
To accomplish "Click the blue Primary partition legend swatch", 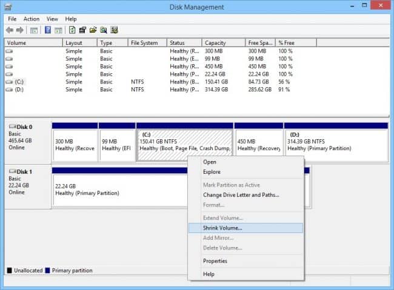I will [x=48, y=271].
